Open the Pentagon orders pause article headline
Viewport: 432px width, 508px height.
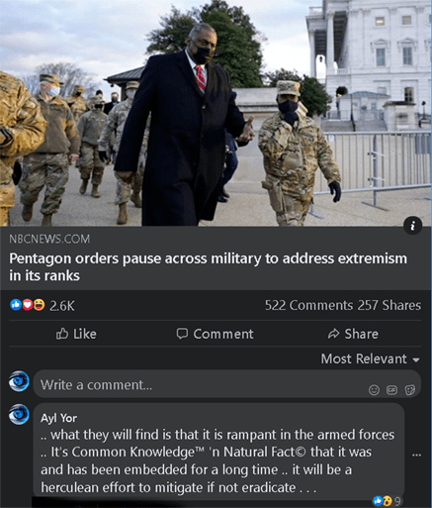(208, 266)
